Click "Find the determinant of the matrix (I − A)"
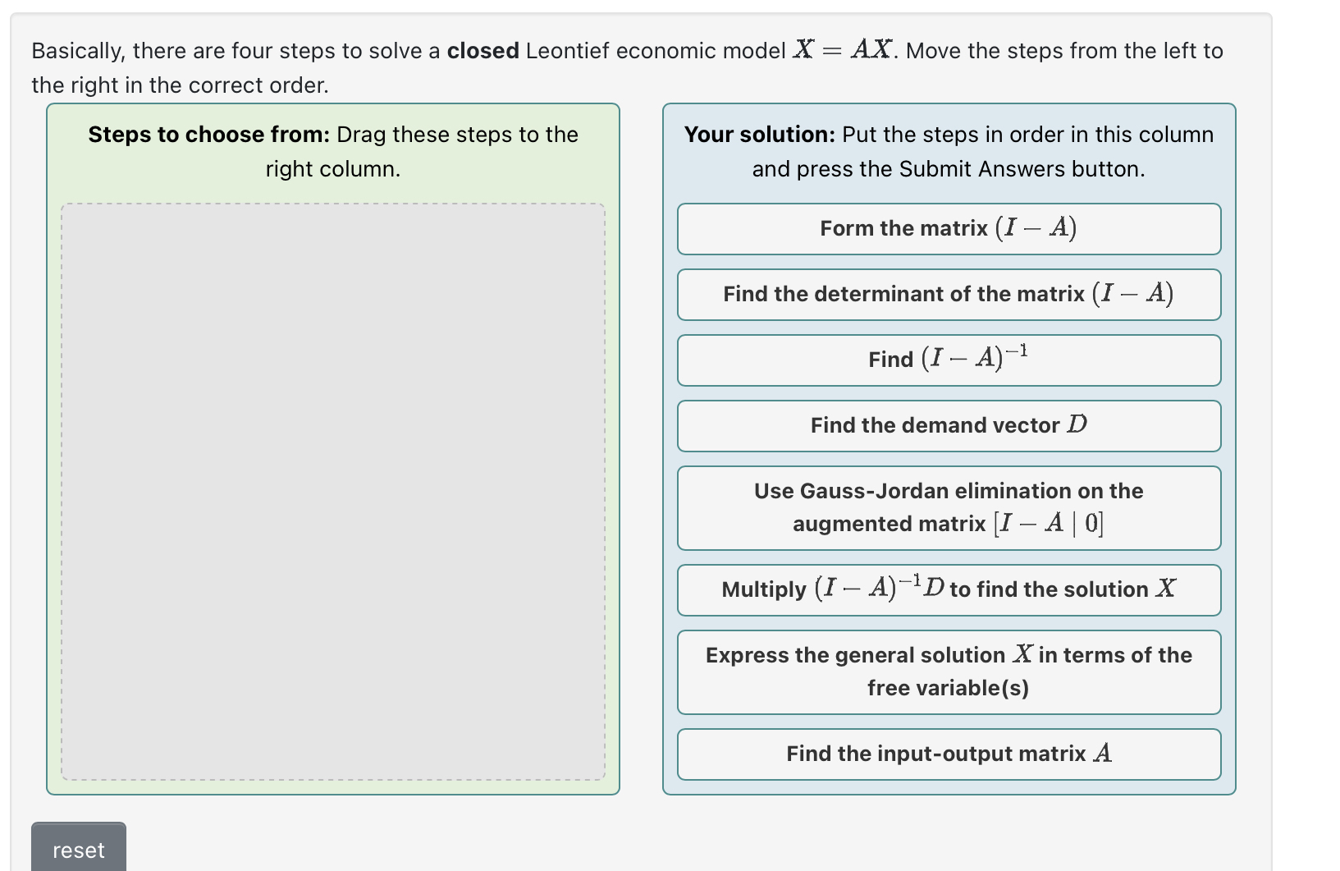The height and width of the screenshot is (871, 1340). coord(948,295)
